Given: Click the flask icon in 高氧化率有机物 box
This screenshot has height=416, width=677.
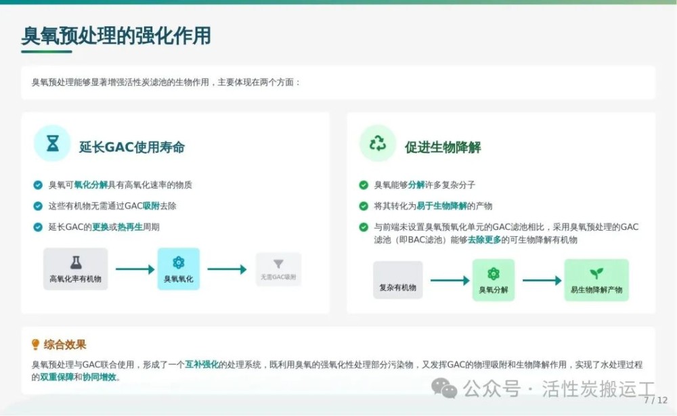Looking at the screenshot, I should tap(76, 262).
